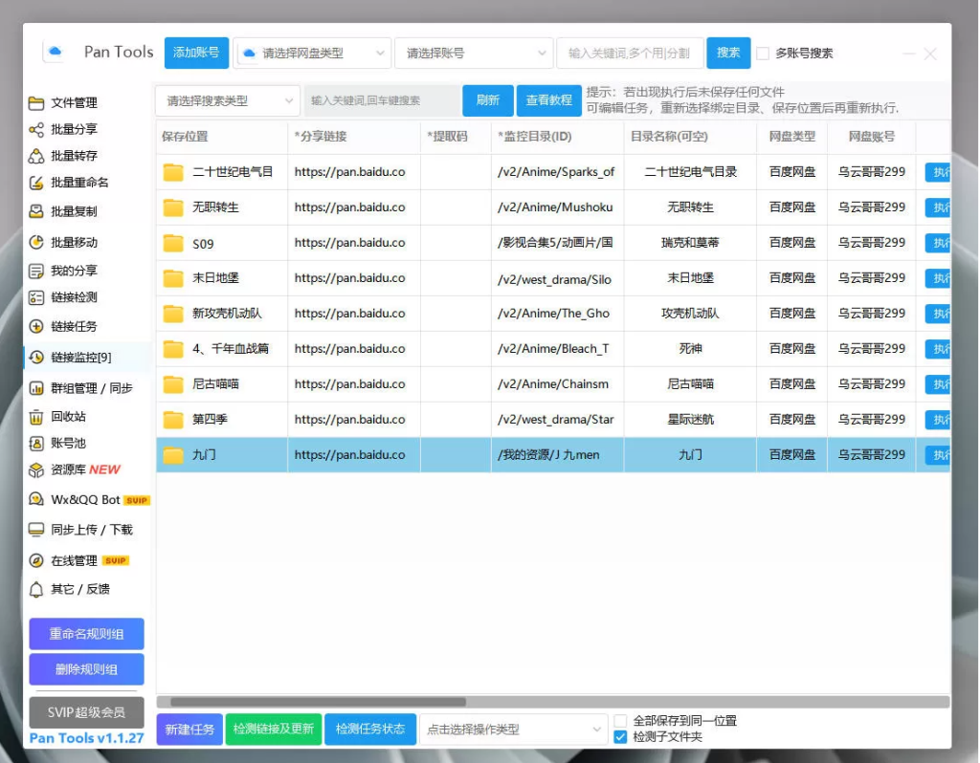Viewport: 980px width, 763px height.
Task: Click the 搜索 button
Action: click(728, 54)
